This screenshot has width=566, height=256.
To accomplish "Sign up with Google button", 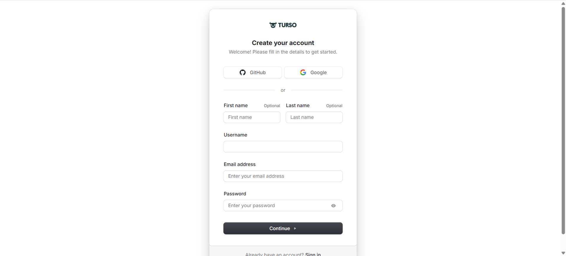I will (313, 72).
